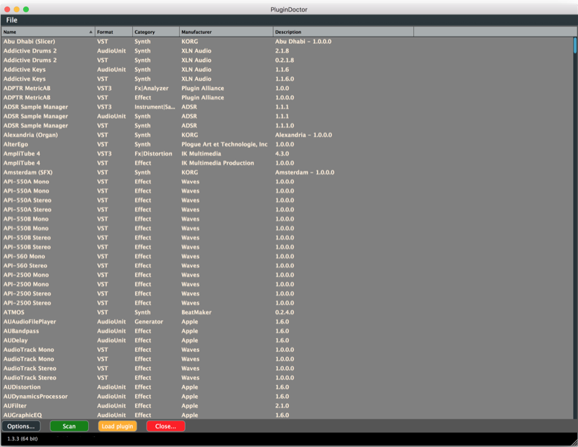Click KORG manufacturer in the Abu Dhabi row

pyautogui.click(x=189, y=42)
